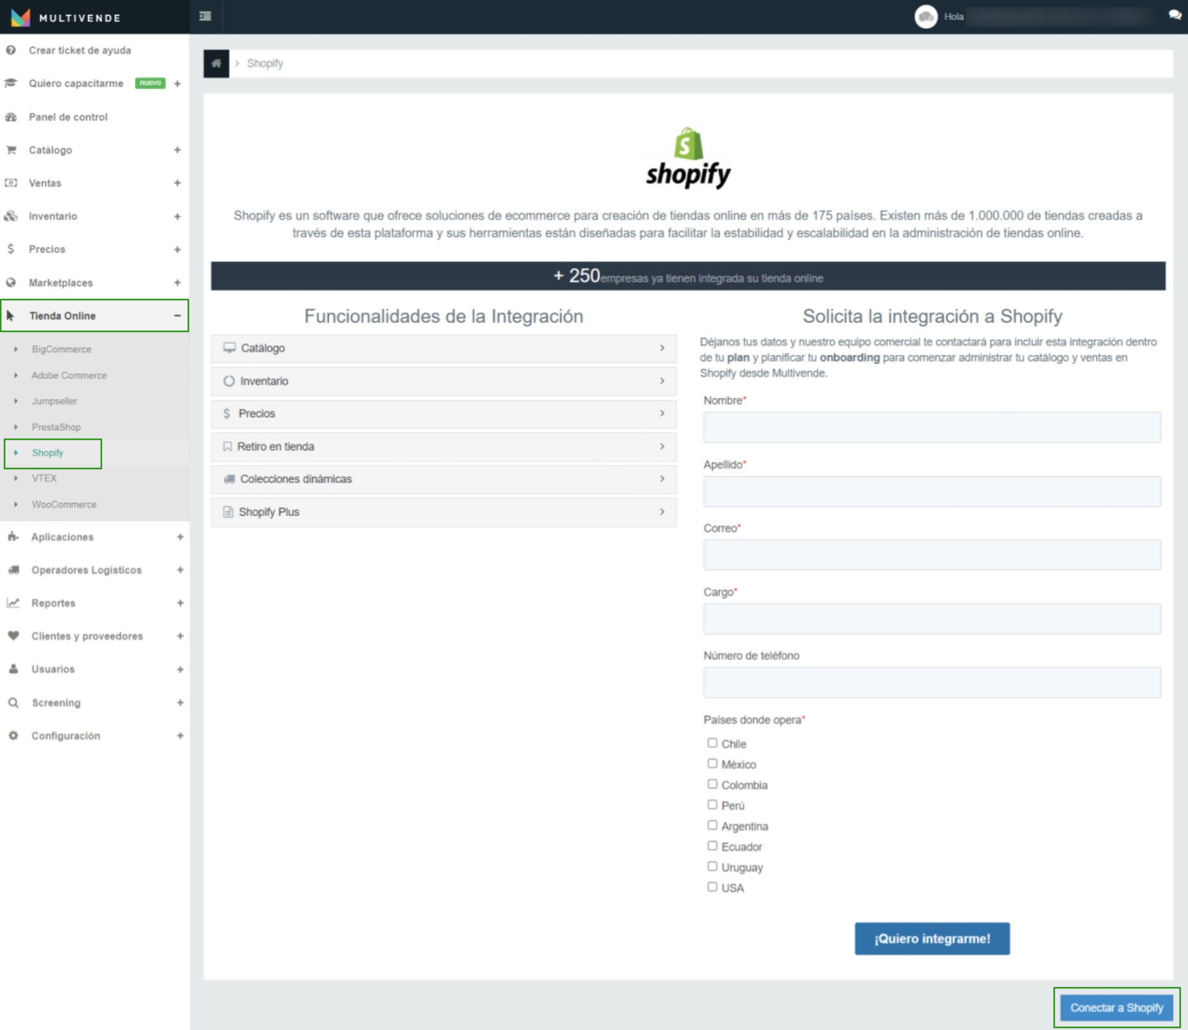Check the USA country checkbox
Image resolution: width=1188 pixels, height=1030 pixels.
point(713,887)
